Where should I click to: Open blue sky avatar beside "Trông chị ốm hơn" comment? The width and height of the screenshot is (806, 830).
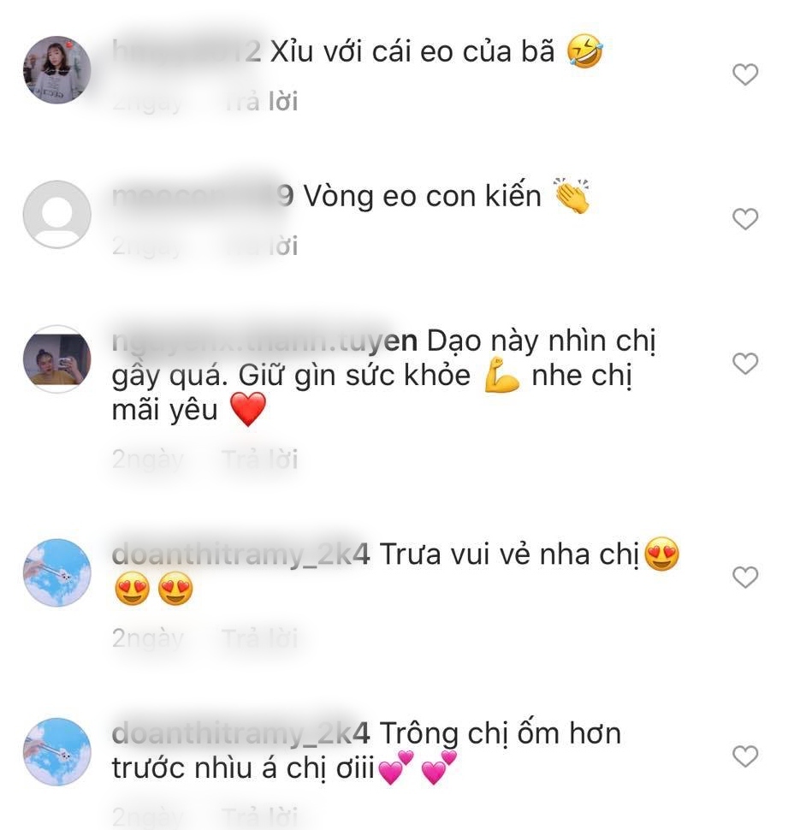57,751
